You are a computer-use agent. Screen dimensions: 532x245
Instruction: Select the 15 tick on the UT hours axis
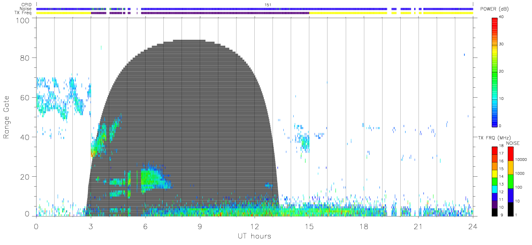pos(309,226)
